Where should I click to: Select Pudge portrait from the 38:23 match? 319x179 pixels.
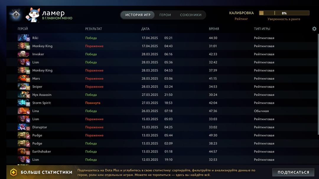(24, 143)
